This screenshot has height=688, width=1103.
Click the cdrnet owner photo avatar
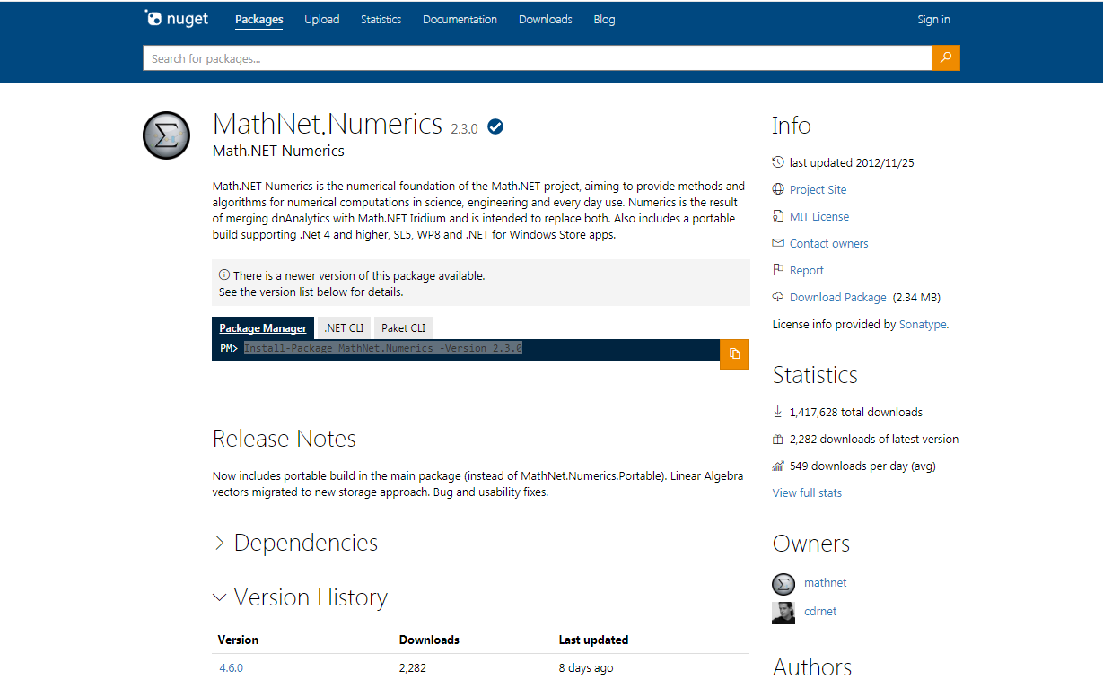click(783, 613)
